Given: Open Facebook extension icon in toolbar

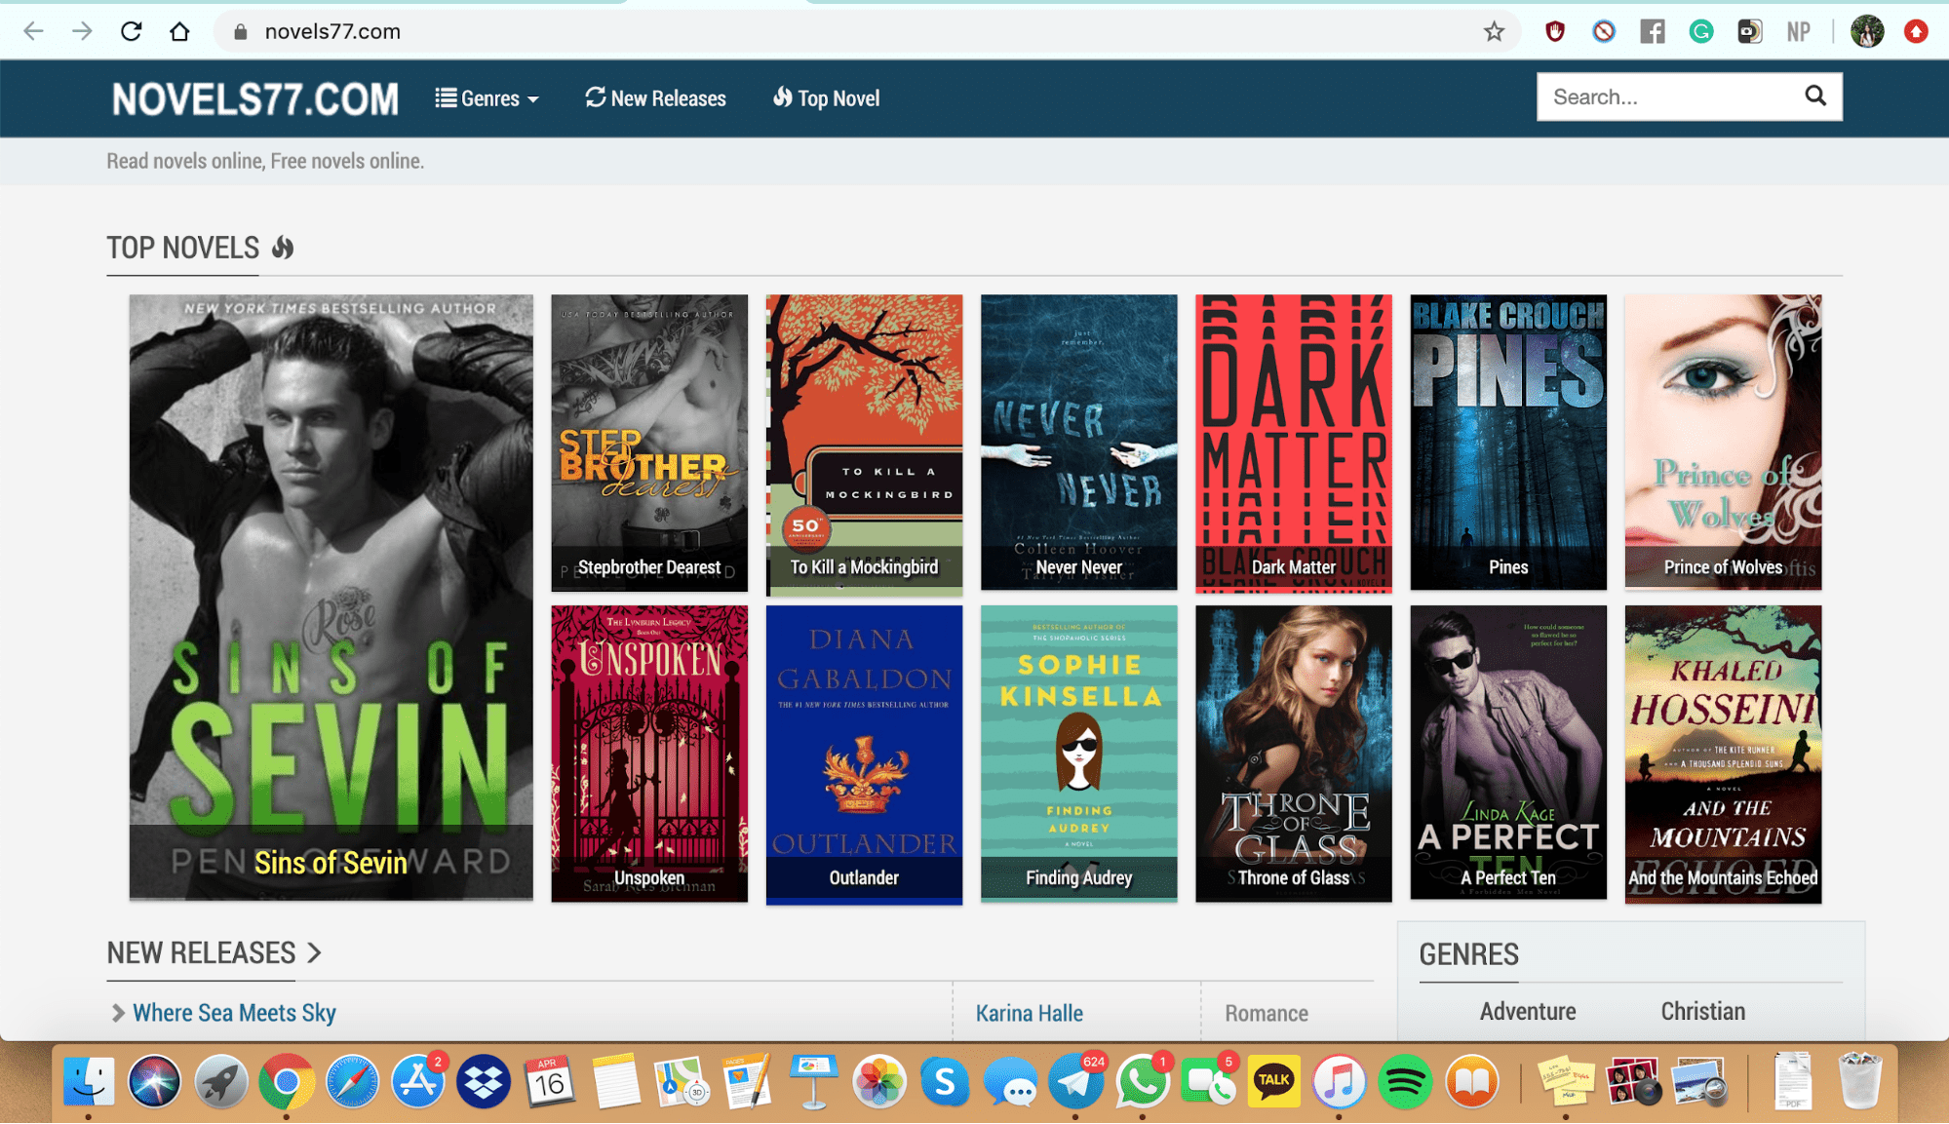Looking at the screenshot, I should [1652, 32].
